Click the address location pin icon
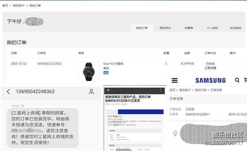The height and width of the screenshot is (151, 247). 175,134
